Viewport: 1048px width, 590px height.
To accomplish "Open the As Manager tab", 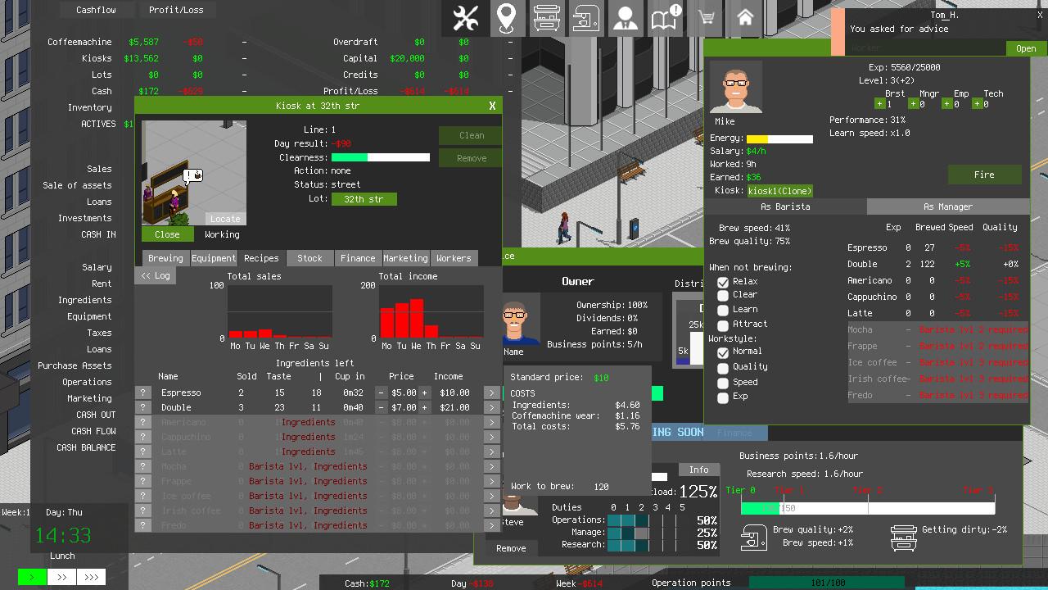I will point(947,207).
